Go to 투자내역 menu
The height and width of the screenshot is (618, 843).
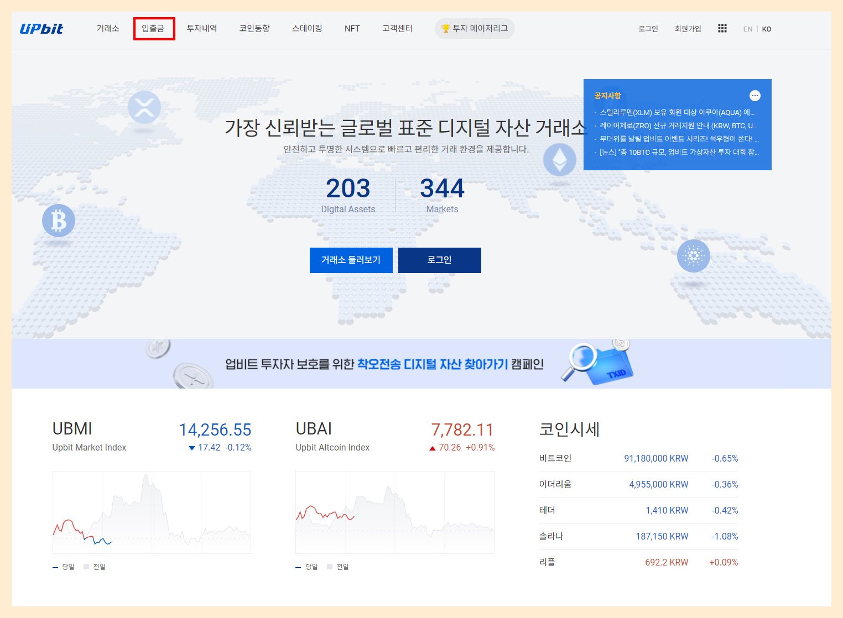[202, 29]
